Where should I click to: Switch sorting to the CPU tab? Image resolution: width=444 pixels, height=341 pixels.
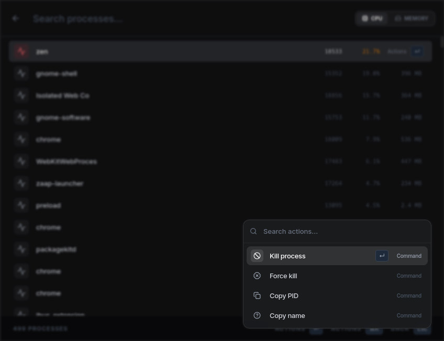coord(372,18)
